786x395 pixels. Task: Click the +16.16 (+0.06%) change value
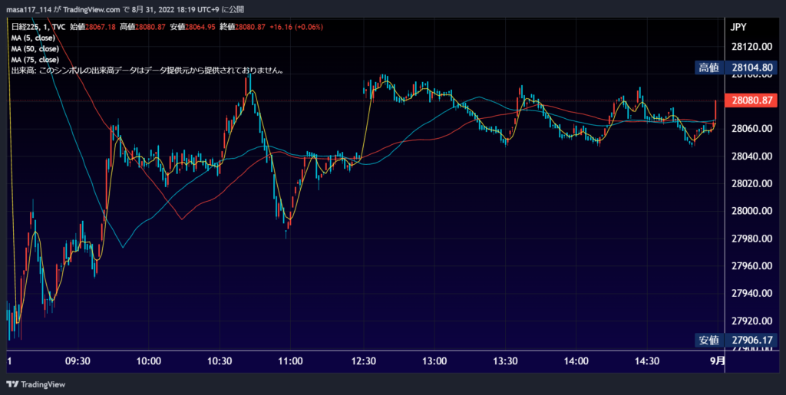click(296, 27)
